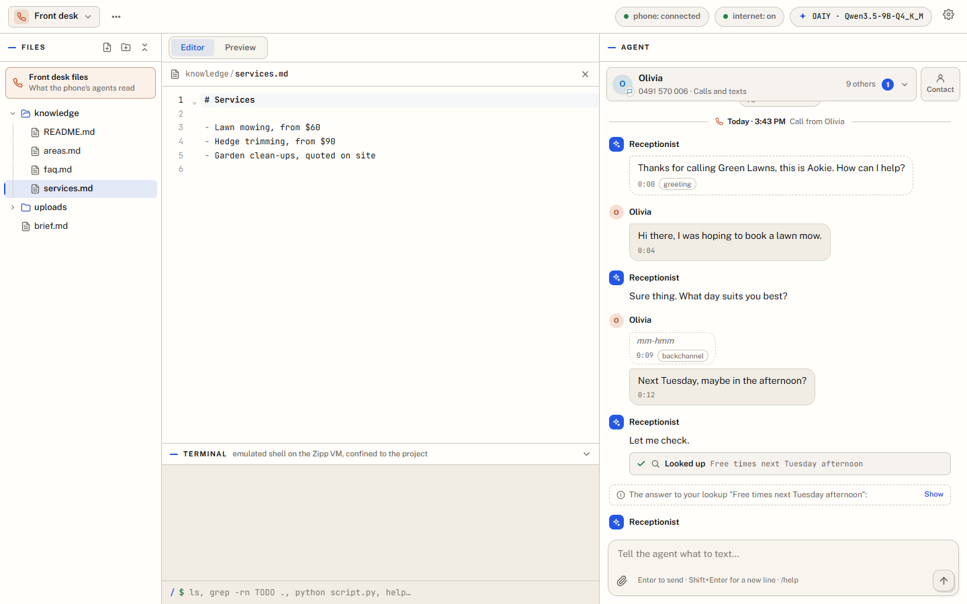This screenshot has height=604, width=967.
Task: Click the services.md file icon in breadcrumb
Action: (175, 74)
